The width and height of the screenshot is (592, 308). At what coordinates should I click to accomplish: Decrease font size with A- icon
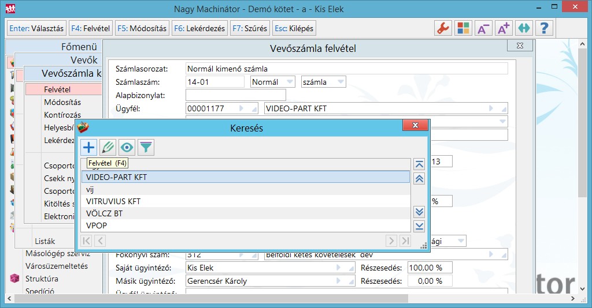pyautogui.click(x=483, y=28)
